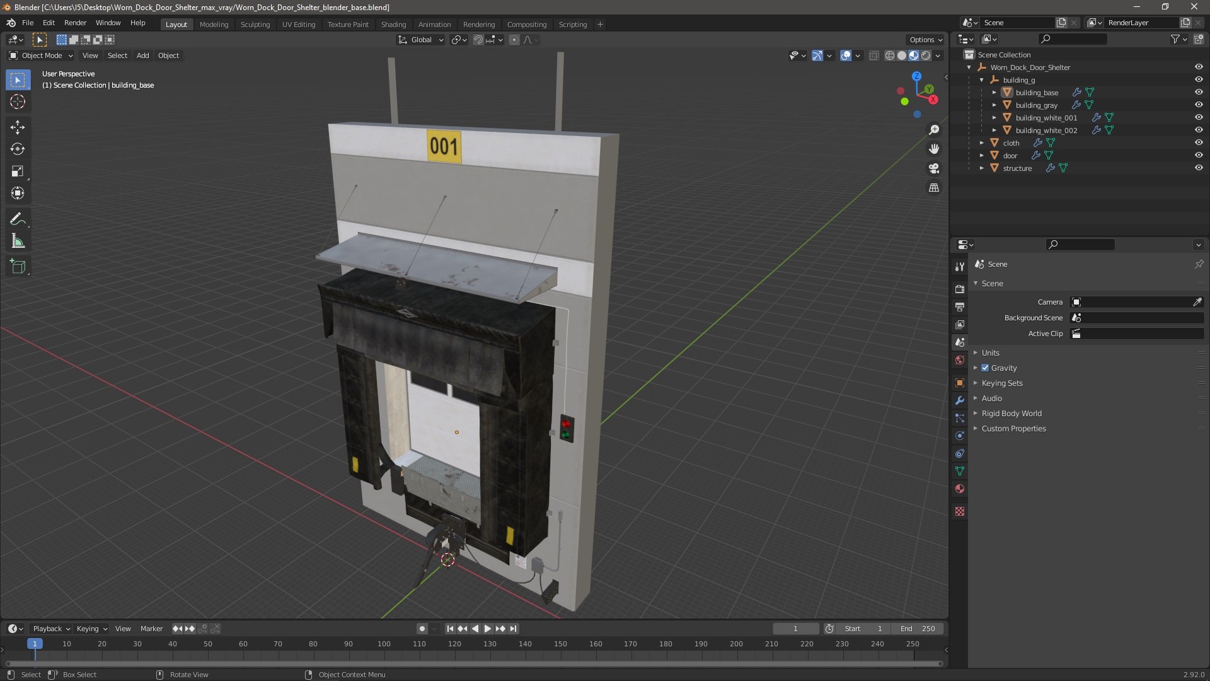This screenshot has width=1210, height=681.
Task: Click the Marker menu in timeline
Action: pos(151,629)
